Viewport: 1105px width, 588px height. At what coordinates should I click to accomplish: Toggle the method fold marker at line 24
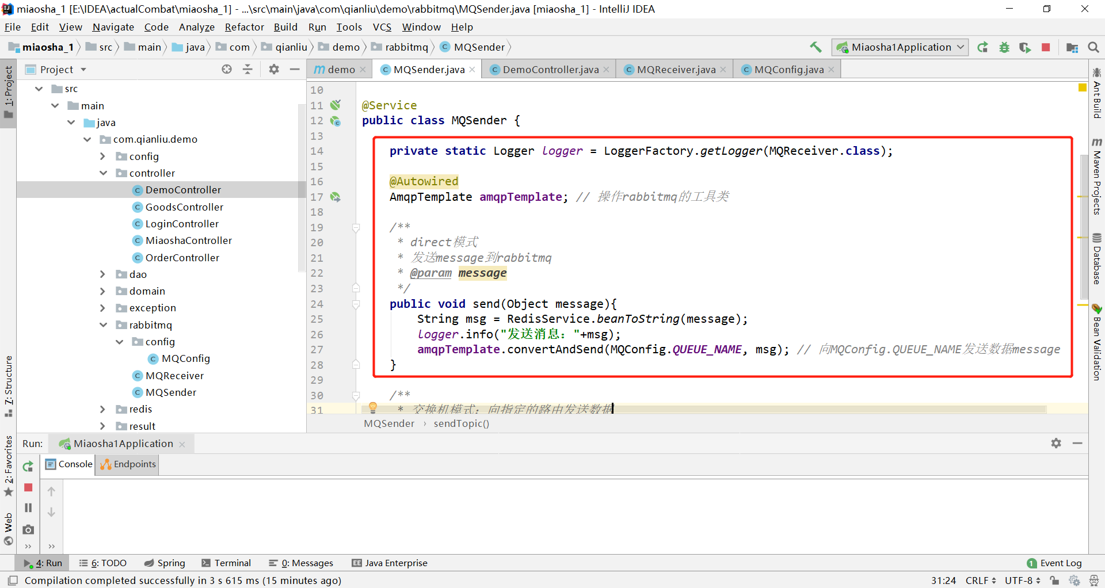356,304
